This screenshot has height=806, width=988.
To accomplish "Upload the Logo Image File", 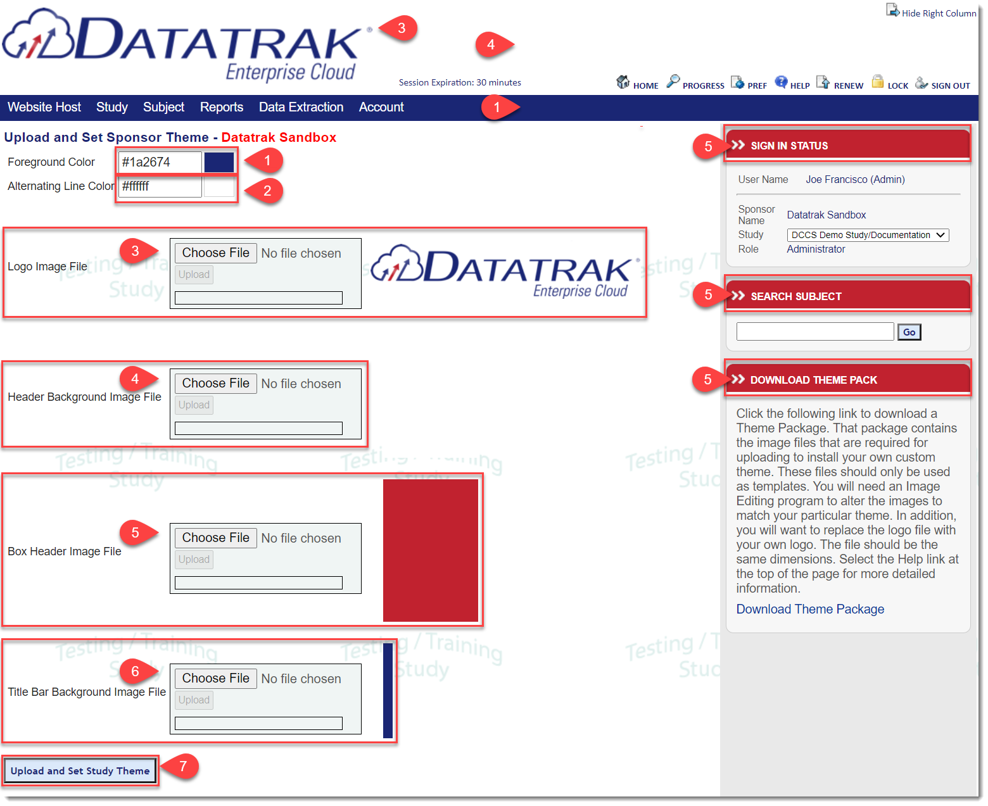I will pos(194,274).
